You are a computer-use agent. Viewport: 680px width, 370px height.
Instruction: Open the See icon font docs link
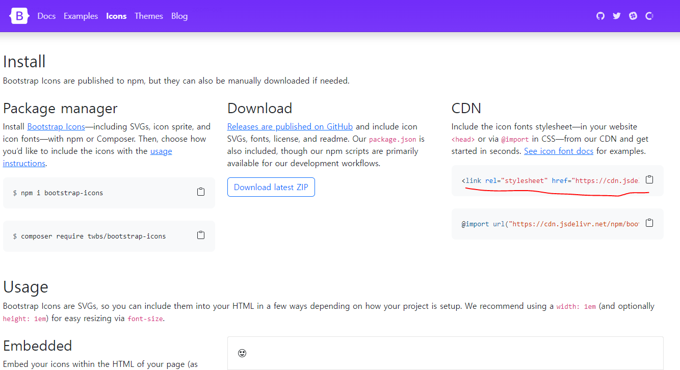559,151
